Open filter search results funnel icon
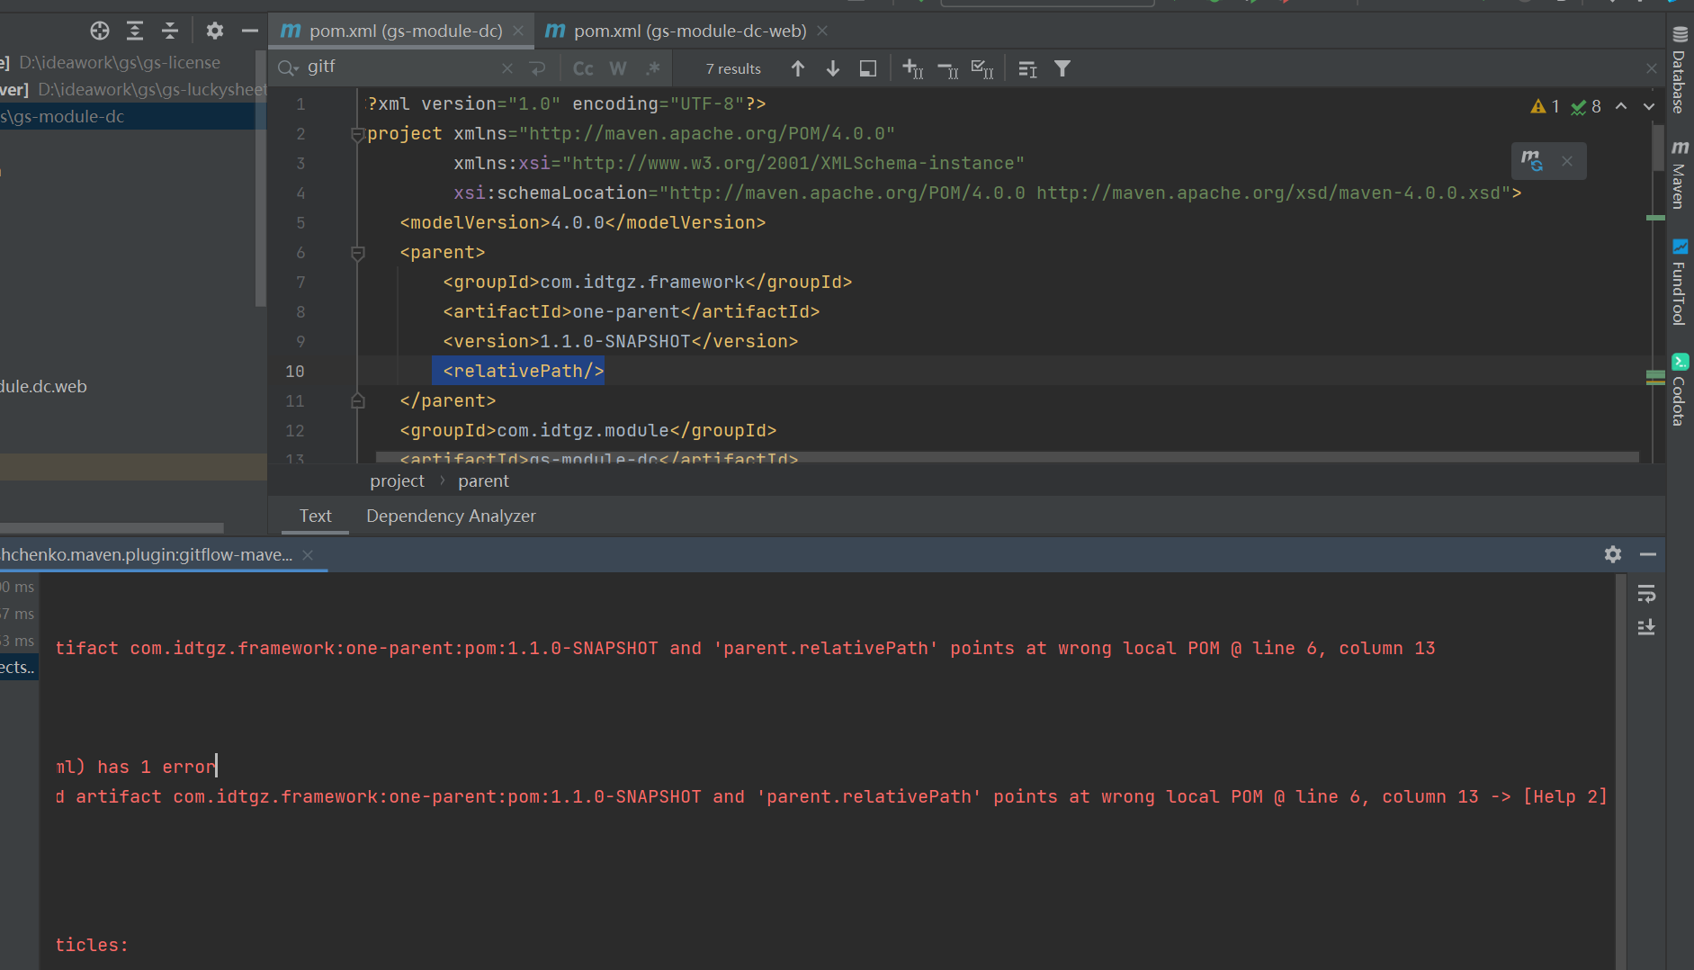The height and width of the screenshot is (970, 1694). tap(1062, 68)
